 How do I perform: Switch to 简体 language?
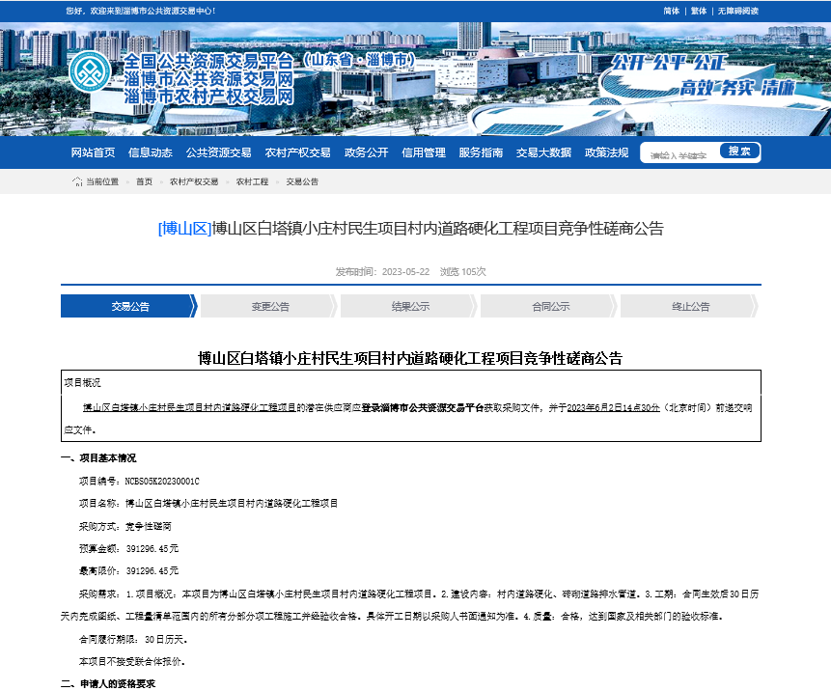click(672, 11)
